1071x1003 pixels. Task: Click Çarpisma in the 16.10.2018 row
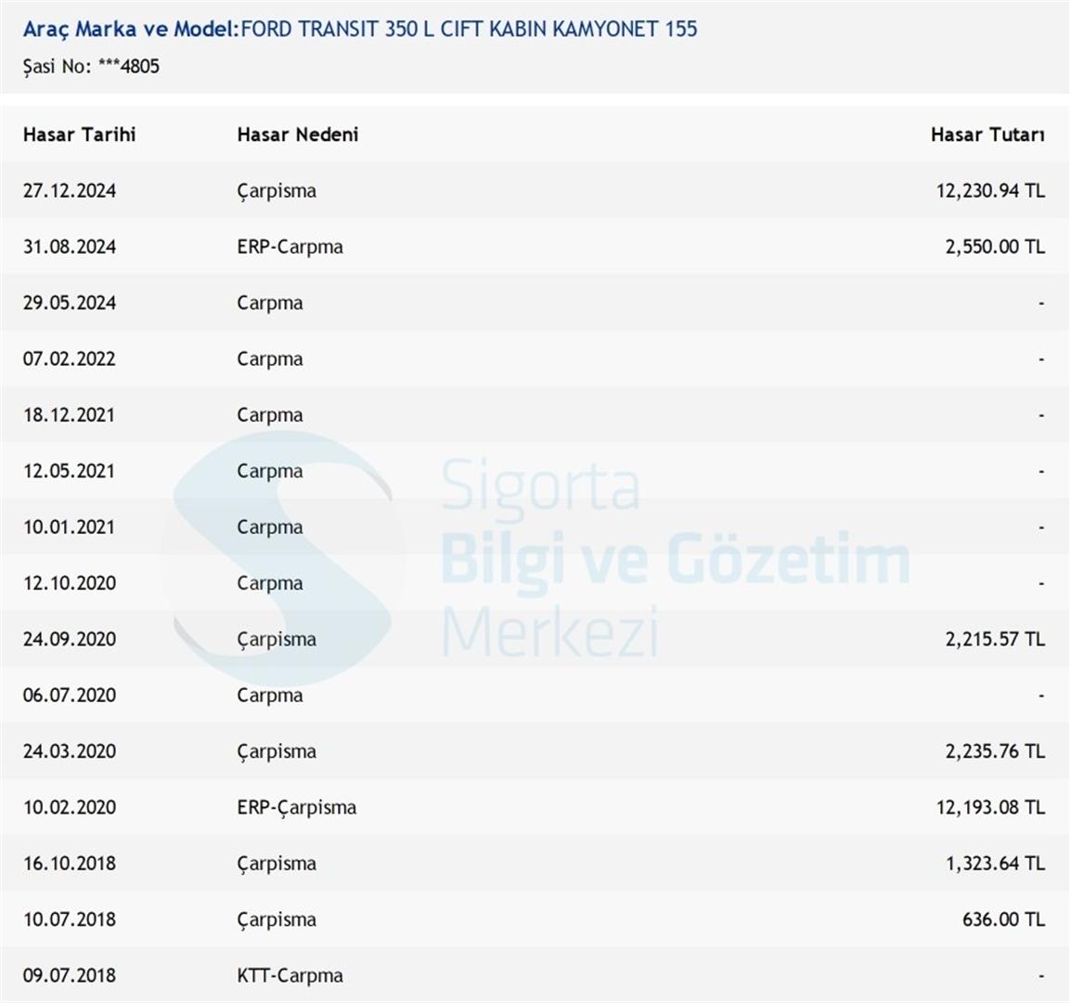click(277, 864)
